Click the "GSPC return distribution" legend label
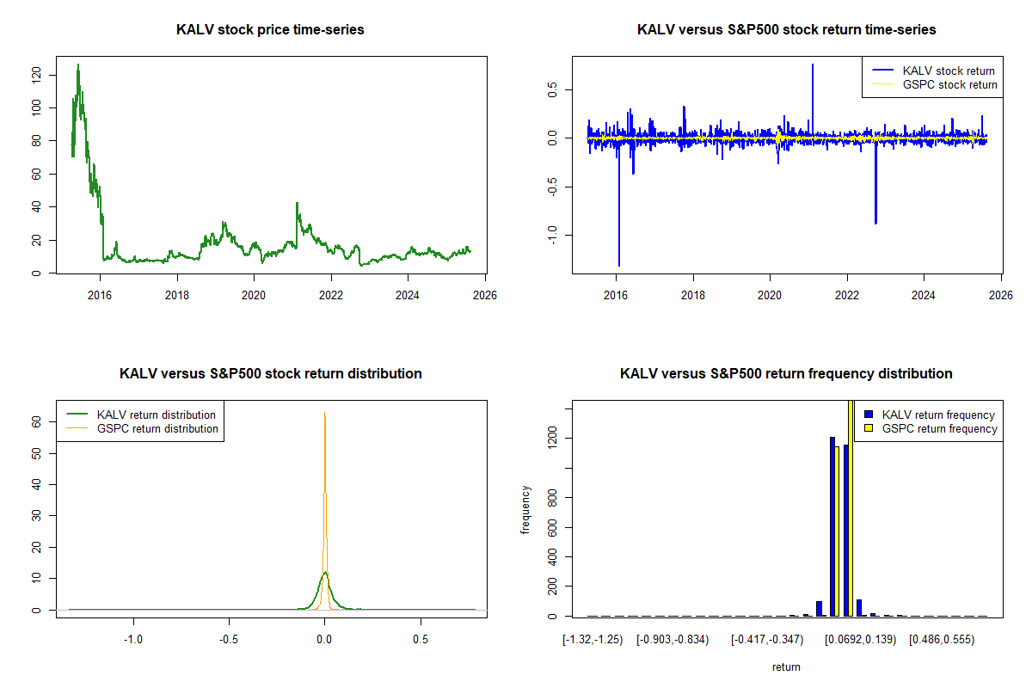1032x688 pixels. pos(157,428)
